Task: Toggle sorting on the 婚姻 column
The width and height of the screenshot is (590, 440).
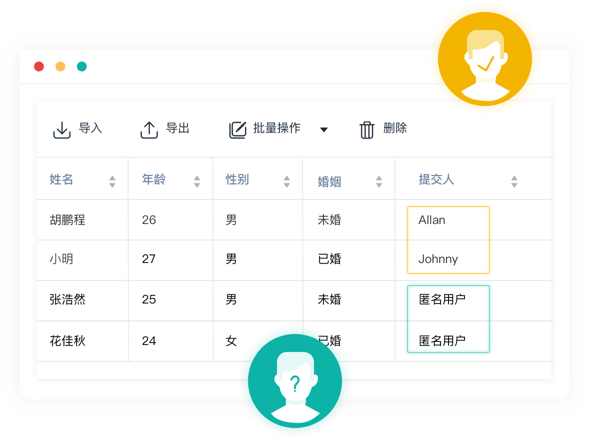Action: tap(380, 181)
